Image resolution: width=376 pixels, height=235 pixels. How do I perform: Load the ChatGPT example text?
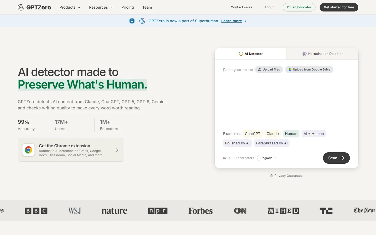[x=252, y=134]
